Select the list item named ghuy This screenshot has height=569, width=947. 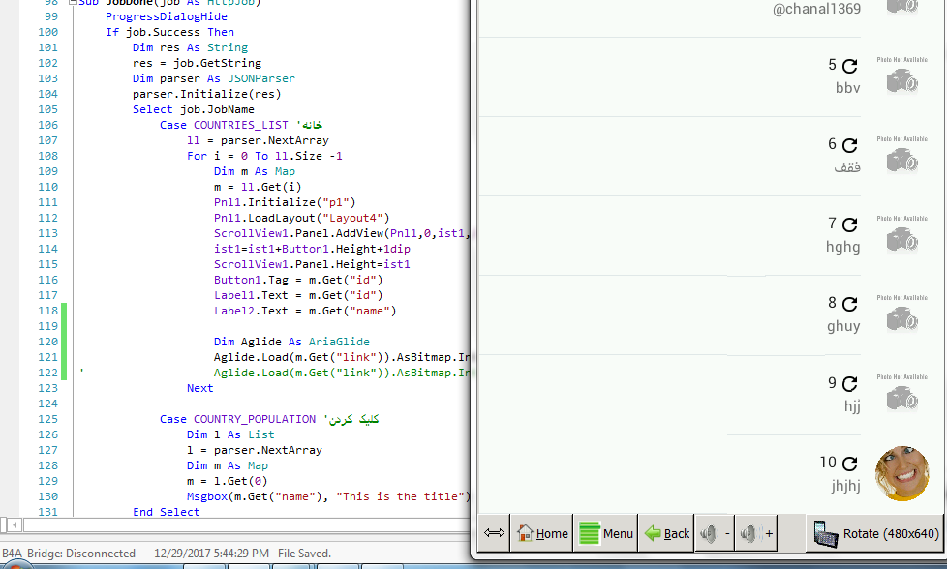pyautogui.click(x=842, y=326)
